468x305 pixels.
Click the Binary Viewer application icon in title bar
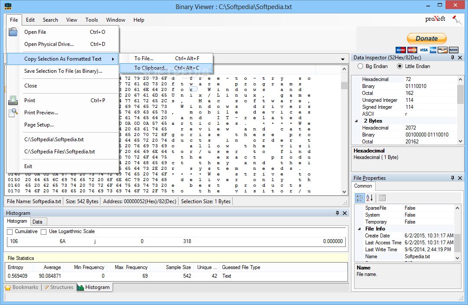8,6
